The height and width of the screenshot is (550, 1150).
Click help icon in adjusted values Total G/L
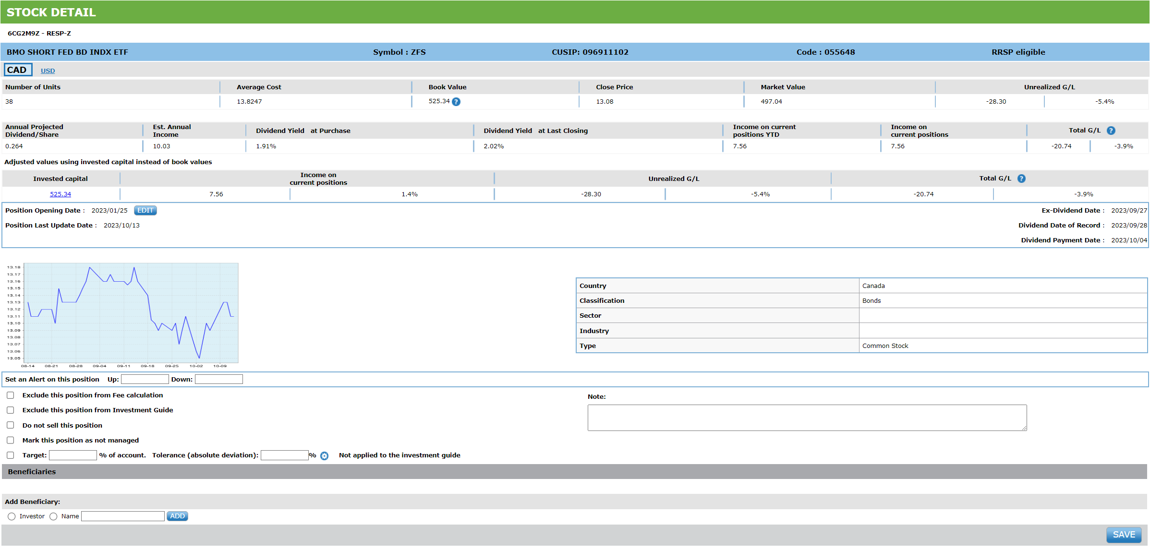[1021, 179]
